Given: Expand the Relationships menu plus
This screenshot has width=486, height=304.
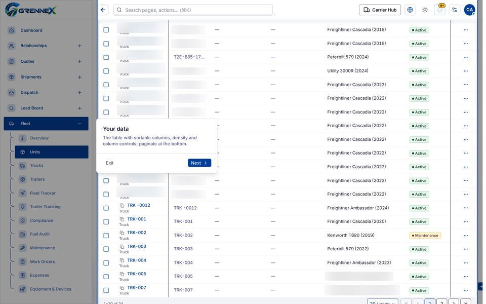Looking at the screenshot, I should (79, 46).
